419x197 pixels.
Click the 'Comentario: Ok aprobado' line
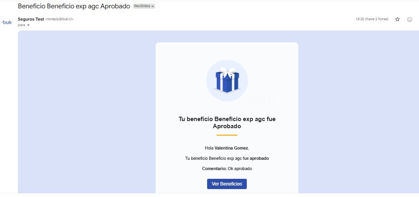227,169
